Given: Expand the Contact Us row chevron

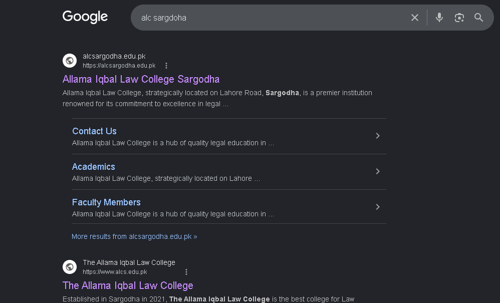Looking at the screenshot, I should click(x=378, y=136).
